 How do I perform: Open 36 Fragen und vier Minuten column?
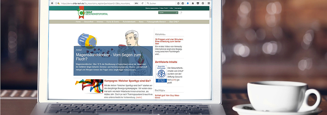click(169, 41)
